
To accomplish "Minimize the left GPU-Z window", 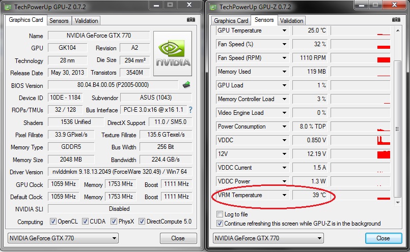I will pos(156,5).
